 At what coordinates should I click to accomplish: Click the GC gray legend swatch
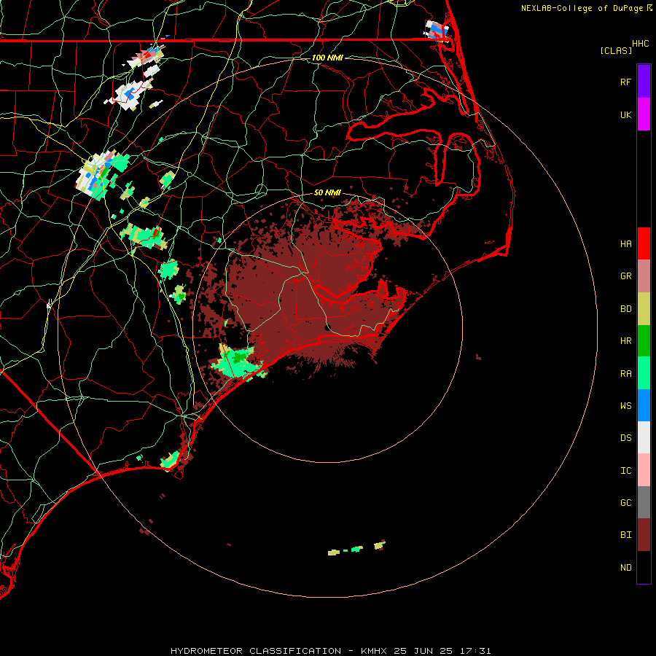coord(644,502)
